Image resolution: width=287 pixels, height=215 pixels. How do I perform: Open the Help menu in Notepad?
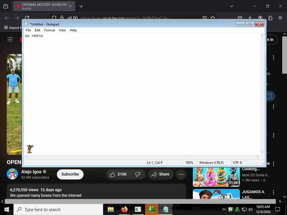pos(73,30)
